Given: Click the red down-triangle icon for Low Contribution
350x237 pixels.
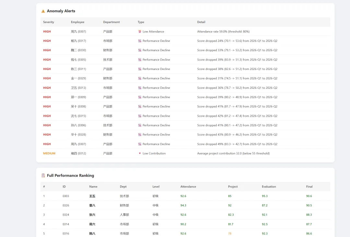Looking at the screenshot, I should [140, 153].
